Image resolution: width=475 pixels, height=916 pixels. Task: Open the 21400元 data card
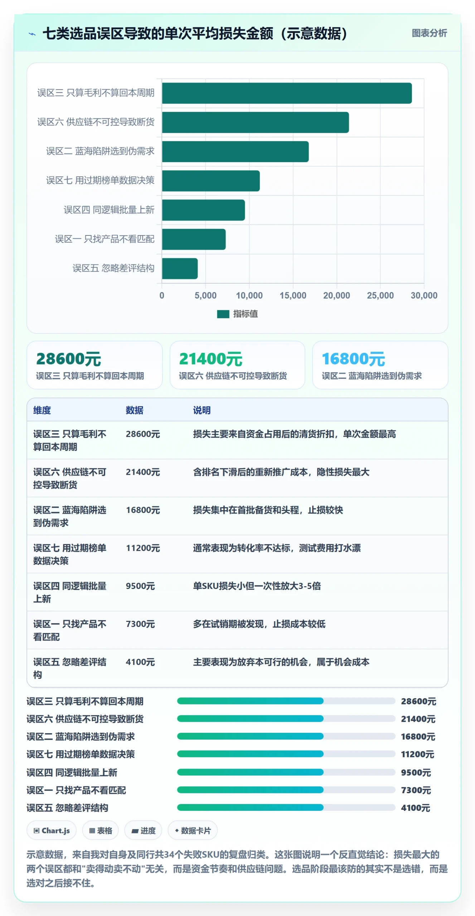coord(237,365)
